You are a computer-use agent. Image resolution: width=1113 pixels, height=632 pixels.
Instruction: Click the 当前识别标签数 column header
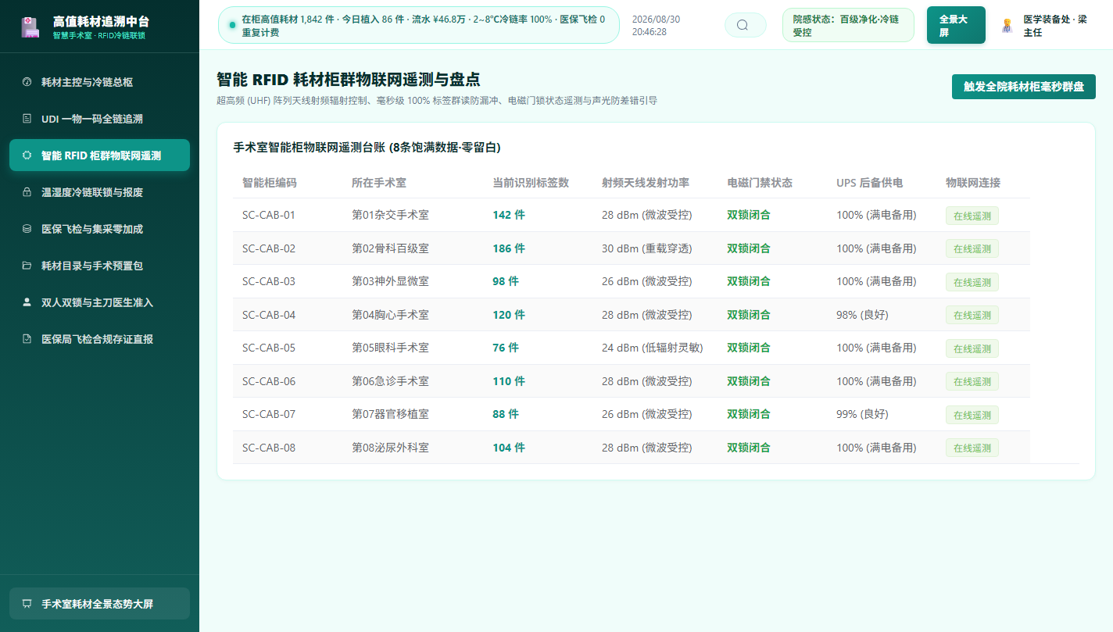531,183
